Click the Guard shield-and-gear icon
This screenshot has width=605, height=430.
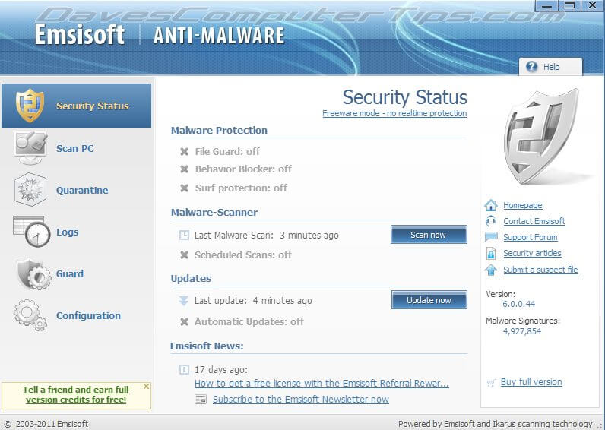(x=33, y=273)
